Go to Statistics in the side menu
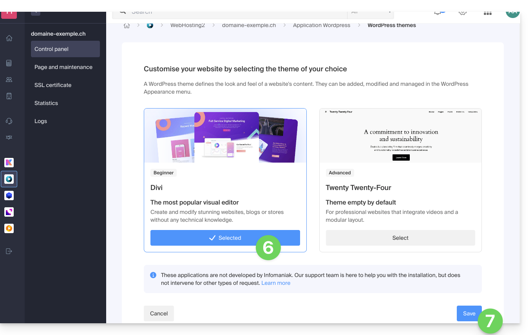Viewport: 532px width, 335px height. pos(46,103)
